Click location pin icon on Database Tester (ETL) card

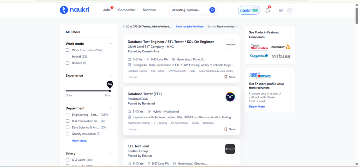(x=149, y=111)
